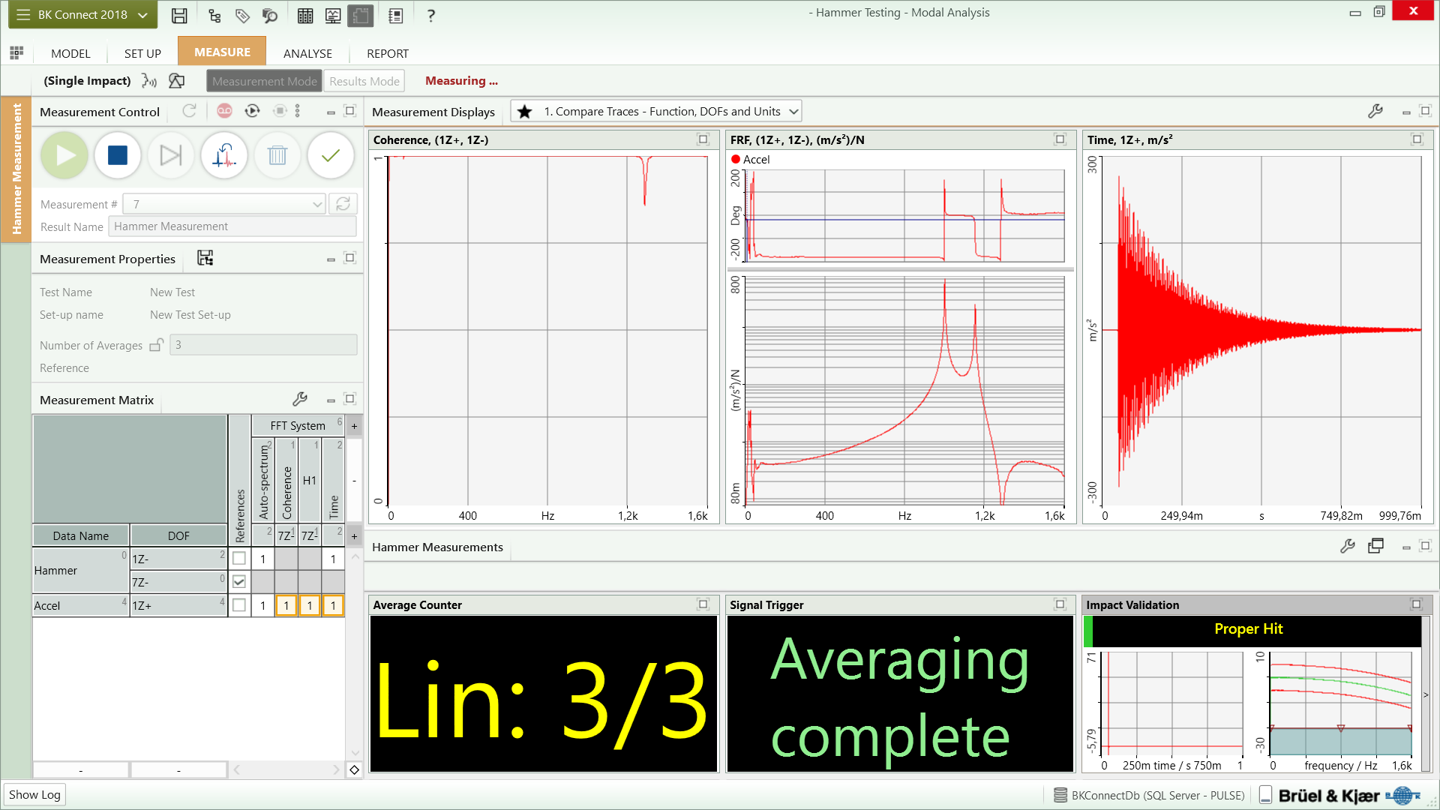
Task: Click the Skip/Next measurement icon
Action: point(170,155)
